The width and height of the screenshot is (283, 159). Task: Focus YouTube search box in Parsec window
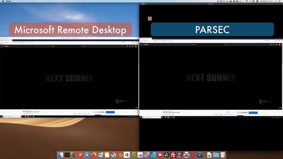(x=207, y=44)
